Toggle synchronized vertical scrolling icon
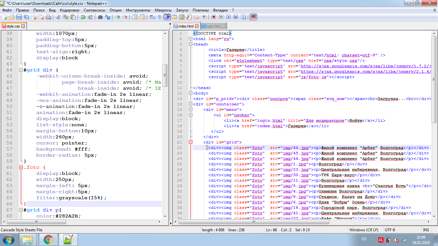Screen dimensions: 438x246 pos(135,17)
